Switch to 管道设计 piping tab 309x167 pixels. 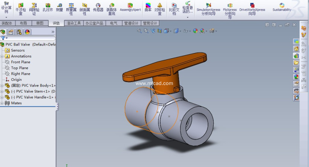(x=131, y=23)
